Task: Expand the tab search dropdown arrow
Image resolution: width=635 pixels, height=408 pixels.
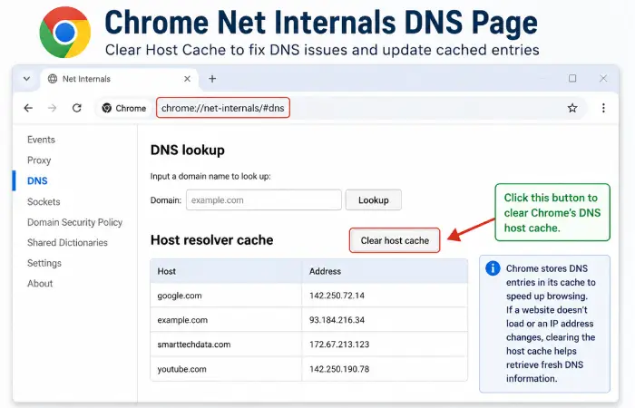Action: pos(26,79)
